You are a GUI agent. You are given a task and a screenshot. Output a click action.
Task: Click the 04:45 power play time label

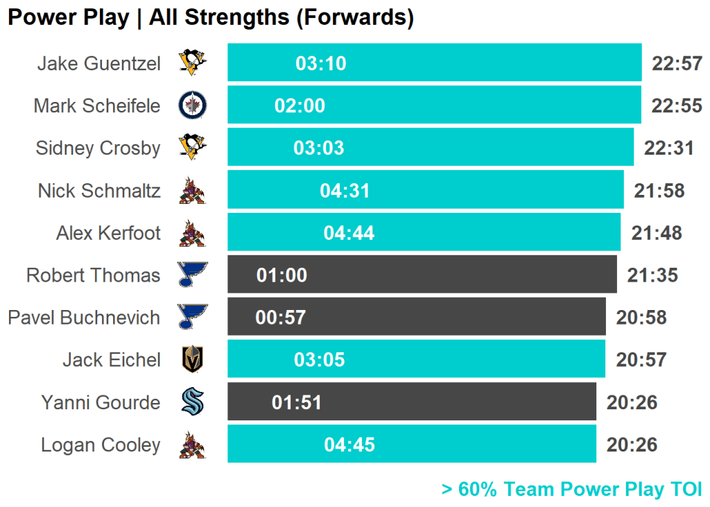click(349, 445)
